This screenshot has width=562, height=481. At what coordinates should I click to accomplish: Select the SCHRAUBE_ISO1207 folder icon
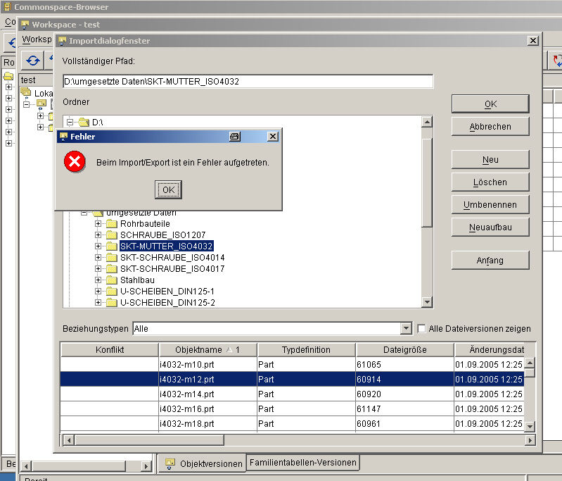tap(112, 235)
